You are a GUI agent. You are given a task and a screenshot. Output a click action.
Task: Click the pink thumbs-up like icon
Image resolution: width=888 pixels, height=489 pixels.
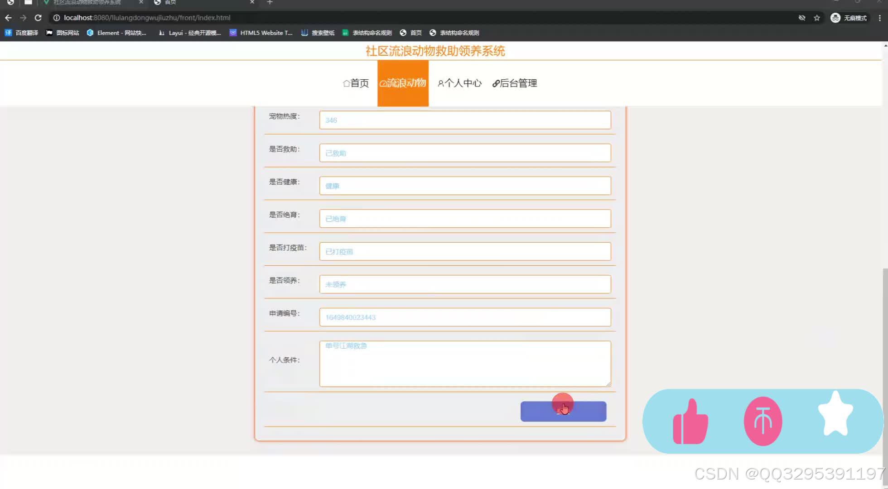click(690, 422)
